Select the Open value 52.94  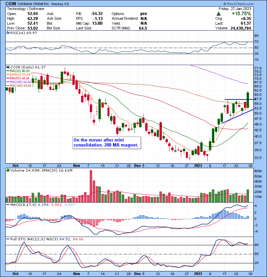[x=33, y=14]
